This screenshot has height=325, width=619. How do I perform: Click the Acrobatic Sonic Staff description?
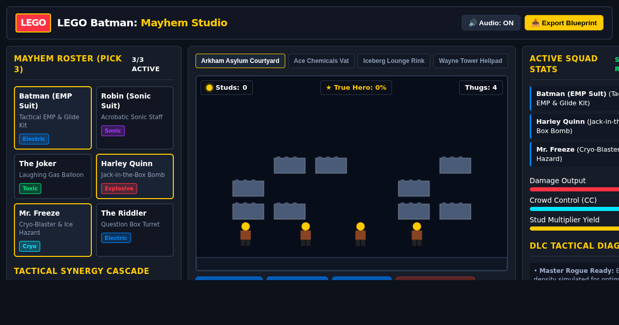click(x=132, y=117)
